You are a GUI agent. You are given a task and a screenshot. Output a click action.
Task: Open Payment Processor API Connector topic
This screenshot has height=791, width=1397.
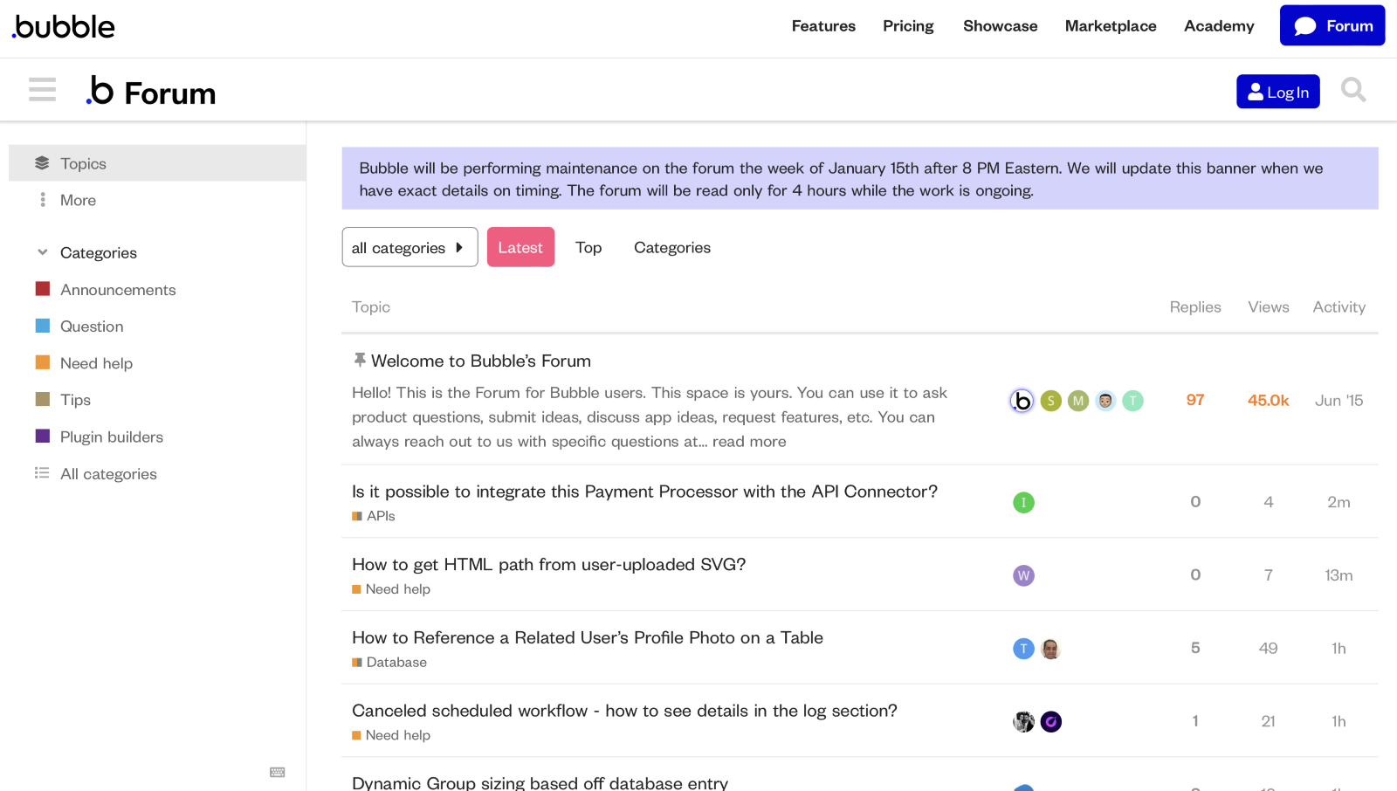644,492
